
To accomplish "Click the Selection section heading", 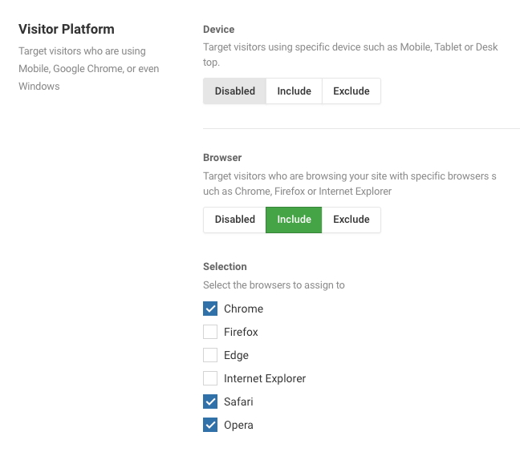I will (x=225, y=267).
